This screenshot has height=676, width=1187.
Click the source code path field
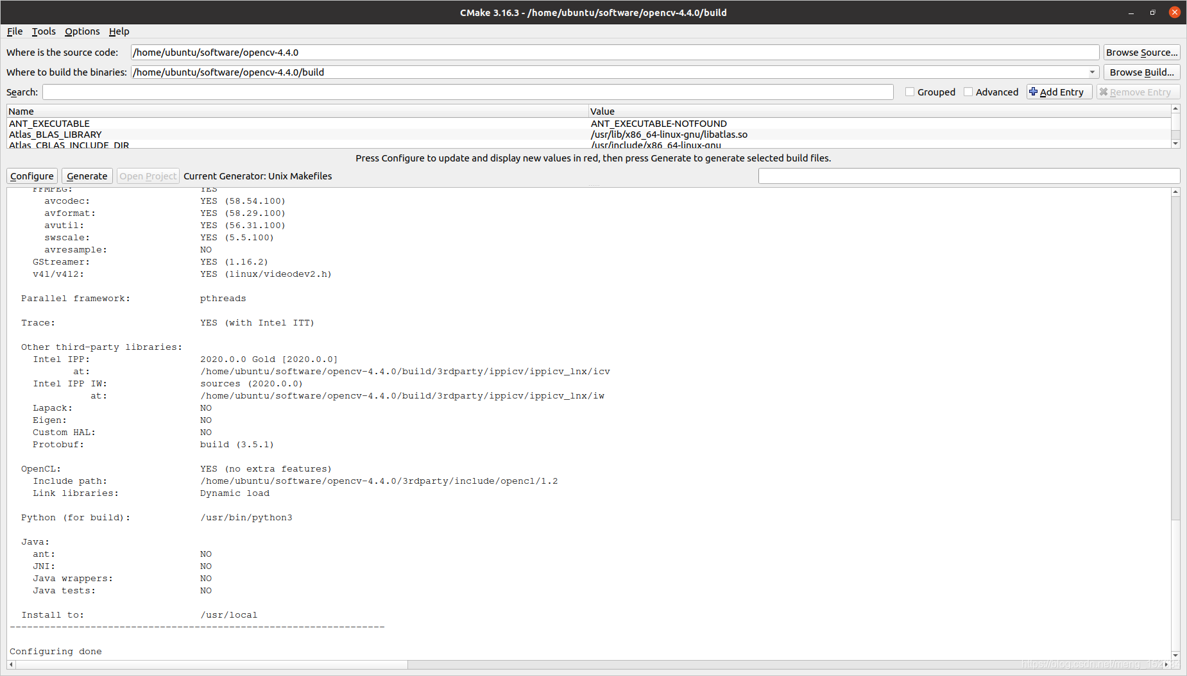615,53
